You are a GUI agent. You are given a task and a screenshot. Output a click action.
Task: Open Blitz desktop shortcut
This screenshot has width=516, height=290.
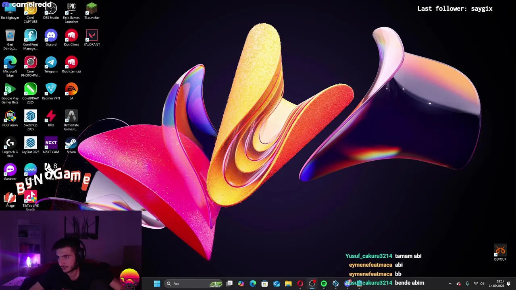[x=51, y=119]
